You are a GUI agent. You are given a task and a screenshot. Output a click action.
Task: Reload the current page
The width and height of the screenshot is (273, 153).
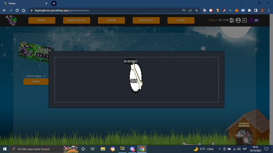(17, 10)
